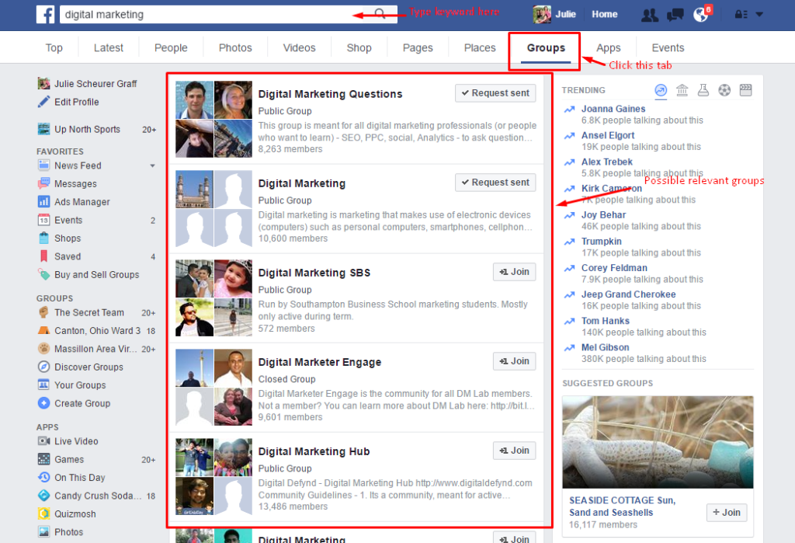Join the Digital Marketer Engage group

(514, 361)
